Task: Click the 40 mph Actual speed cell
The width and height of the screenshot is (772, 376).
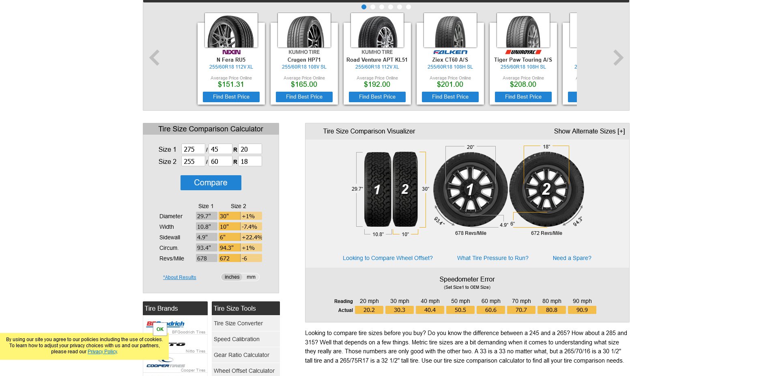Action: (430, 309)
